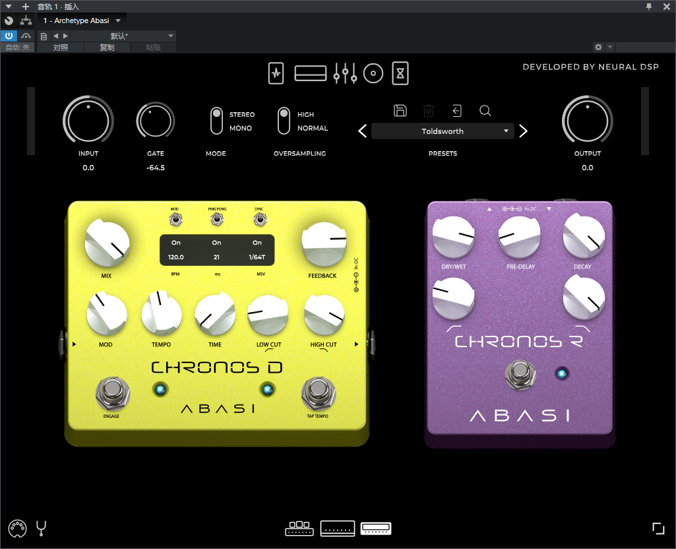Click the Chronos R footswitch
The height and width of the screenshot is (549, 676).
tap(521, 374)
